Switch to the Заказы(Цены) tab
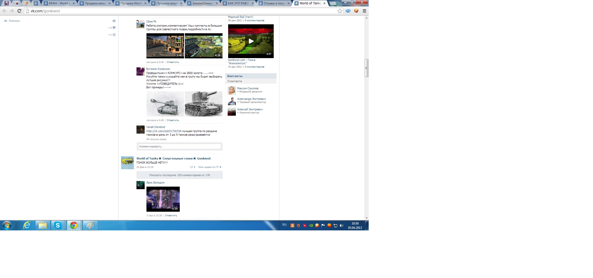 click(202, 3)
